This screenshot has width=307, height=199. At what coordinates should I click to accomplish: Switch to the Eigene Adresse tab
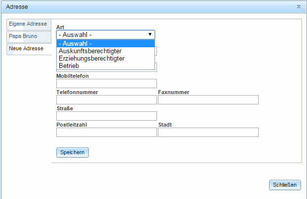click(28, 24)
